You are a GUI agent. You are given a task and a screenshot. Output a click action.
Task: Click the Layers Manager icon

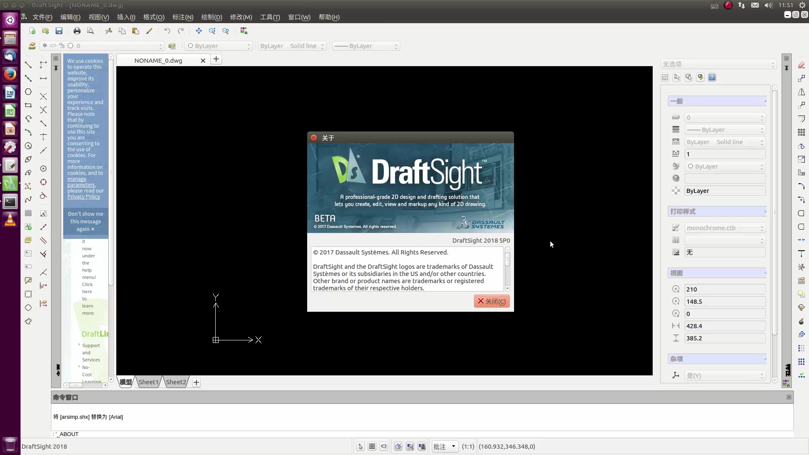pos(32,46)
